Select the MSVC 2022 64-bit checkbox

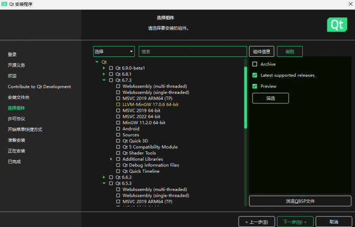[x=118, y=116]
